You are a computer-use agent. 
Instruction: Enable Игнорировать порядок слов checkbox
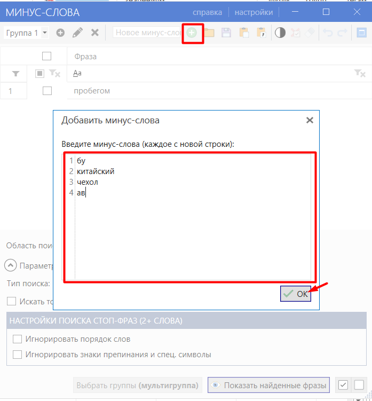[x=17, y=339]
